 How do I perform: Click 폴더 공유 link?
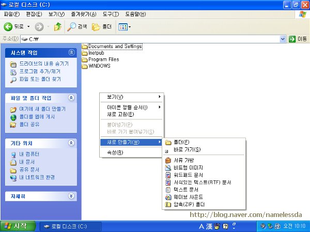[29, 125]
